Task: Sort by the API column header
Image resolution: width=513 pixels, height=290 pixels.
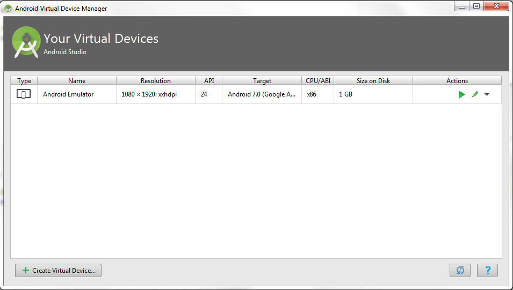Action: coord(209,80)
